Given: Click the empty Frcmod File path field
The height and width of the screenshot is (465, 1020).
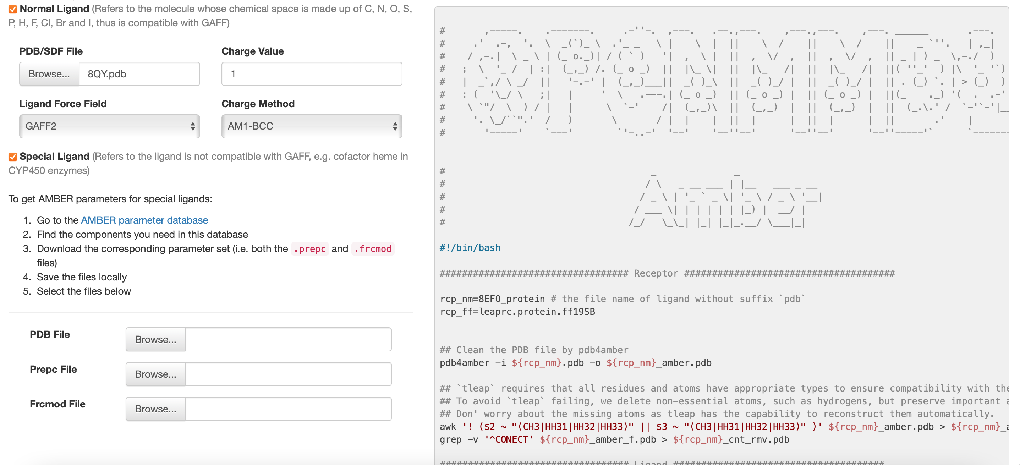Looking at the screenshot, I should [x=288, y=409].
